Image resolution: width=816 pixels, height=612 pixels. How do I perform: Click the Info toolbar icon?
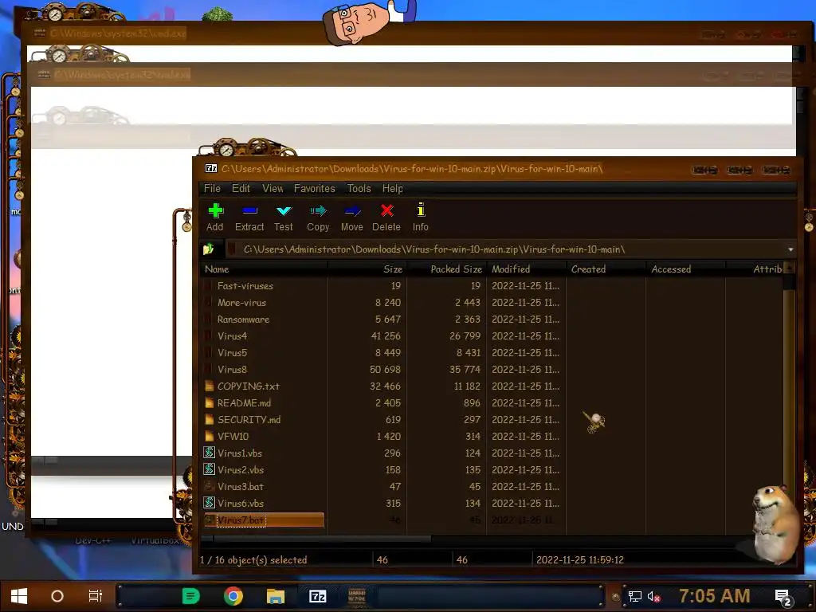tap(421, 210)
